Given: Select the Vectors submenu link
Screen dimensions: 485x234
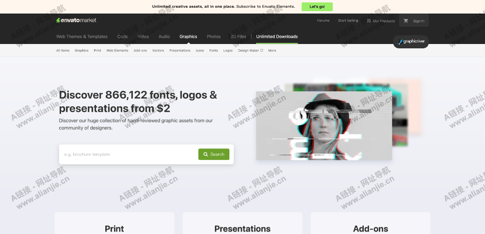Looking at the screenshot, I should click(x=158, y=51).
